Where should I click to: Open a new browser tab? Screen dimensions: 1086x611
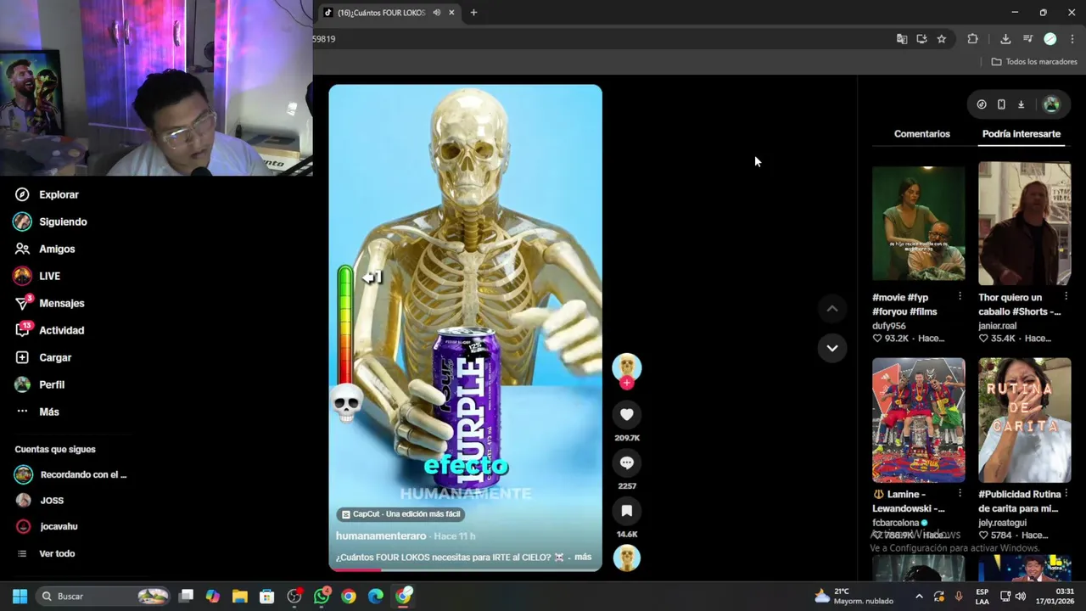click(x=473, y=13)
